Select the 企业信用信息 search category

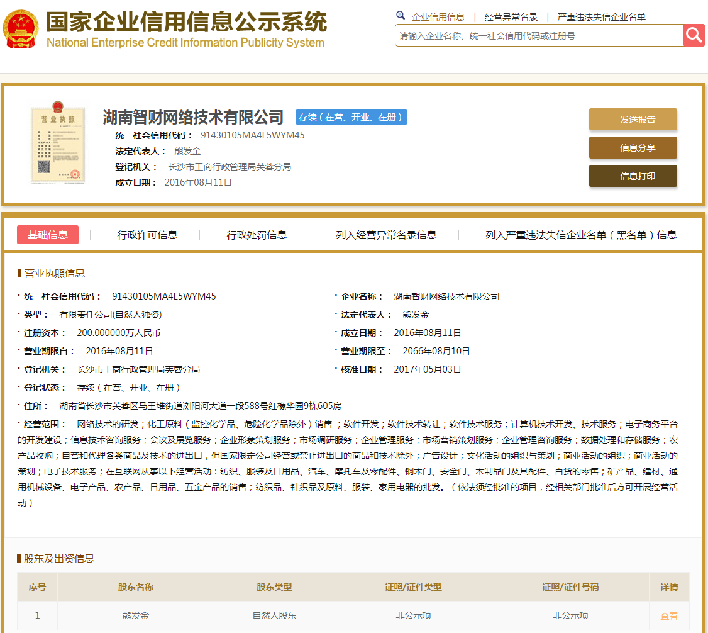pos(438,17)
